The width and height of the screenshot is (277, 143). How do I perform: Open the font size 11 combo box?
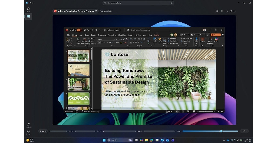(x=117, y=39)
